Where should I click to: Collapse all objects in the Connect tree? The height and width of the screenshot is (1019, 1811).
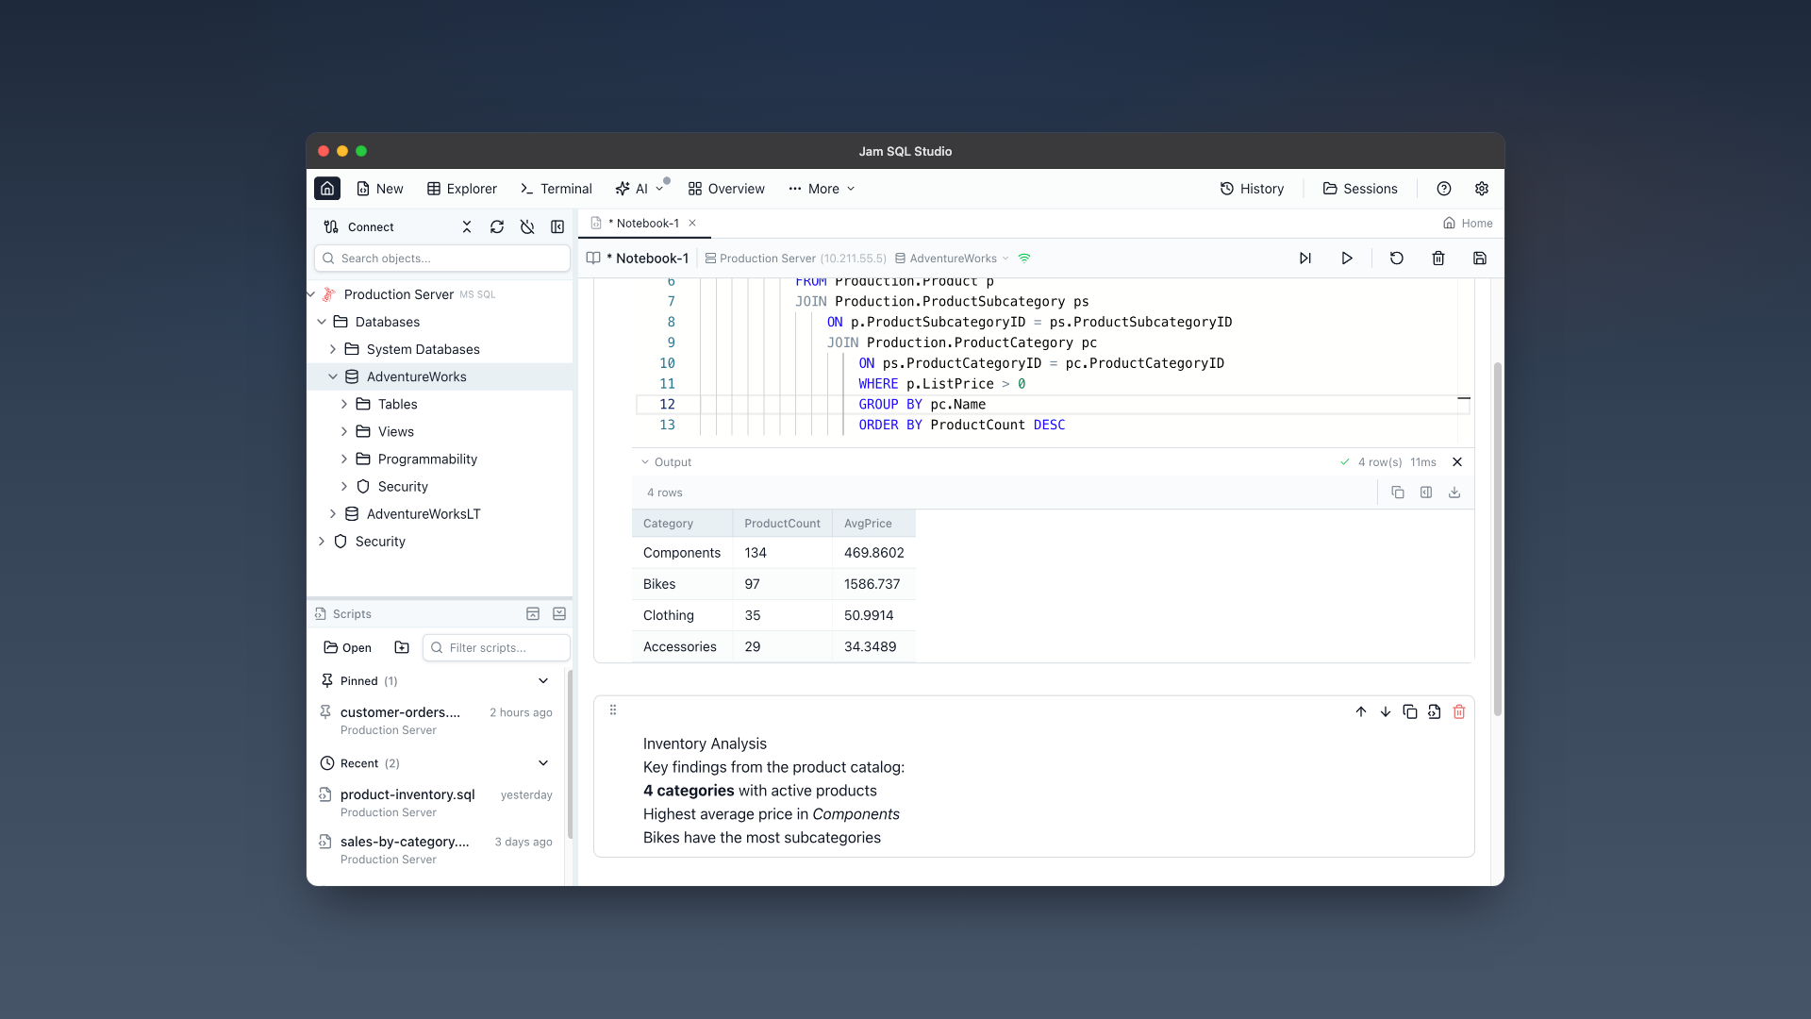(x=466, y=226)
